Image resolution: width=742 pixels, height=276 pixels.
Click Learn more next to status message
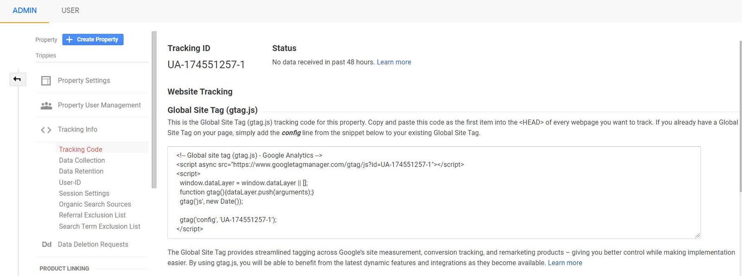pyautogui.click(x=394, y=62)
